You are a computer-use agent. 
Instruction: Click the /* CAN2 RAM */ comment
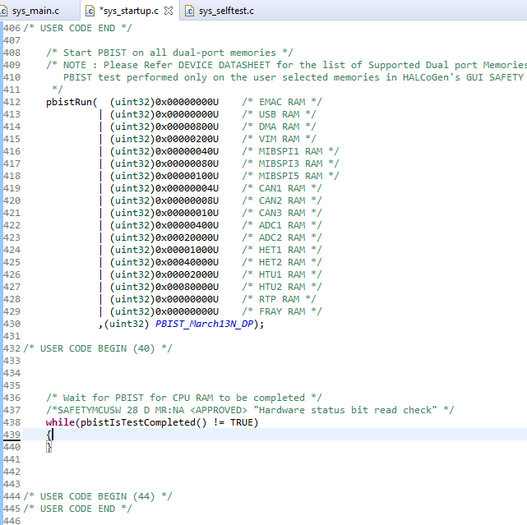[x=282, y=200]
